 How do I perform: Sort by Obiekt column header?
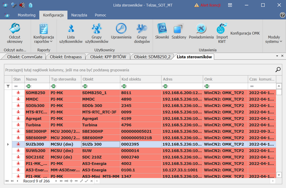click(x=100, y=79)
